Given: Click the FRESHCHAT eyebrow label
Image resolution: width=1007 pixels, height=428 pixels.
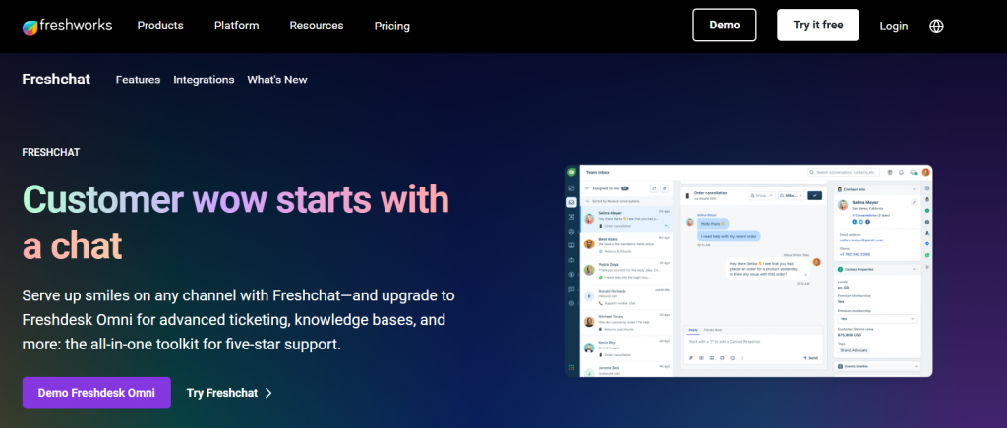Looking at the screenshot, I should [x=51, y=152].
